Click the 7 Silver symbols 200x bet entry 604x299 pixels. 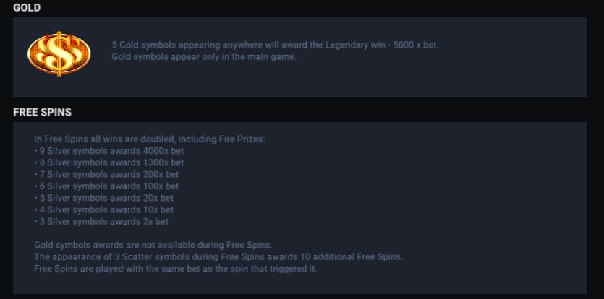point(106,174)
